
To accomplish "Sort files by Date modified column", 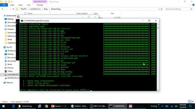I will (82, 13).
